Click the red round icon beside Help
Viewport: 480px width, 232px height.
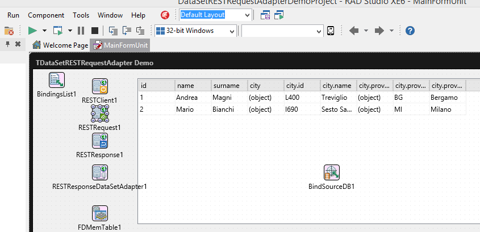pos(165,15)
